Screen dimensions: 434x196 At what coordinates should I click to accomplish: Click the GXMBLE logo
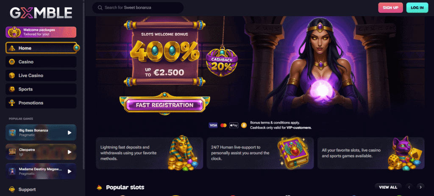click(41, 12)
